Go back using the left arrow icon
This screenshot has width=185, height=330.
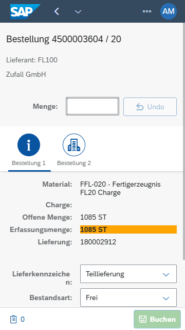[x=57, y=11]
